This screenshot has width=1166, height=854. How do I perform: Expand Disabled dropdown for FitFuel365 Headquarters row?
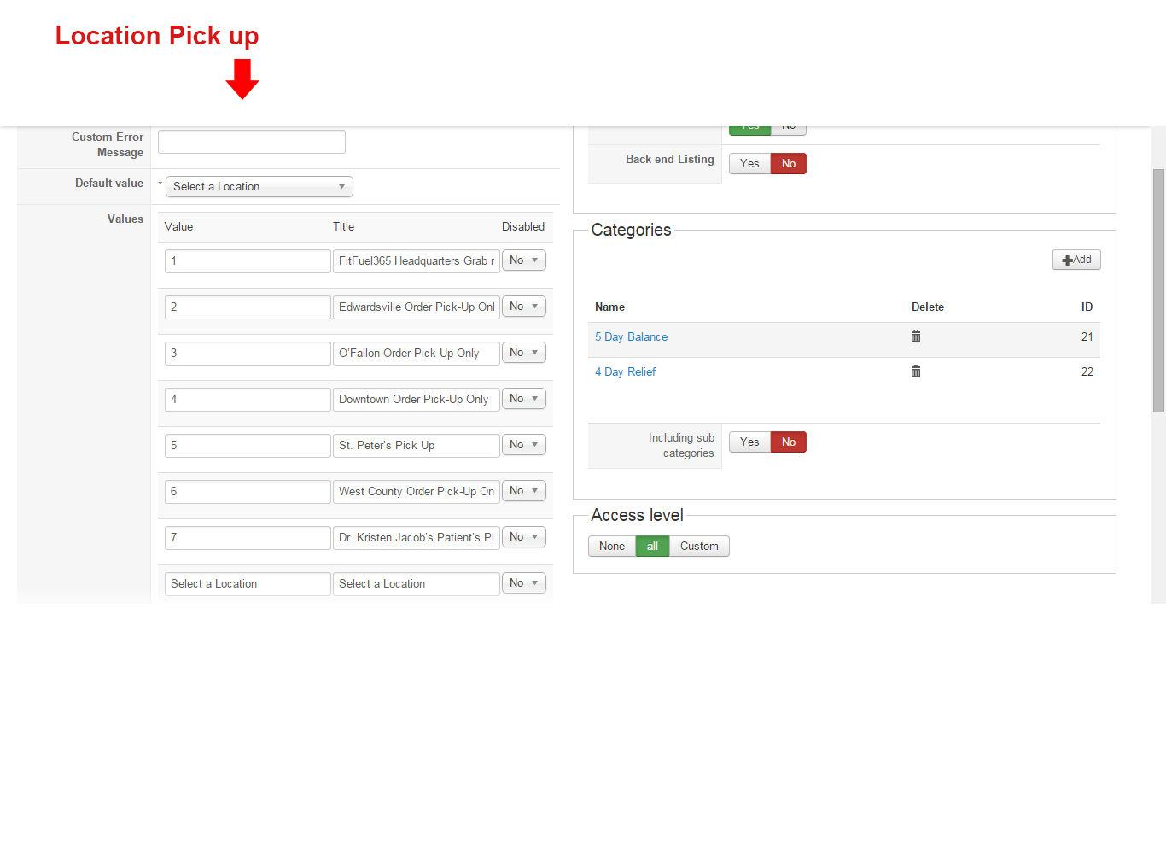click(x=523, y=260)
